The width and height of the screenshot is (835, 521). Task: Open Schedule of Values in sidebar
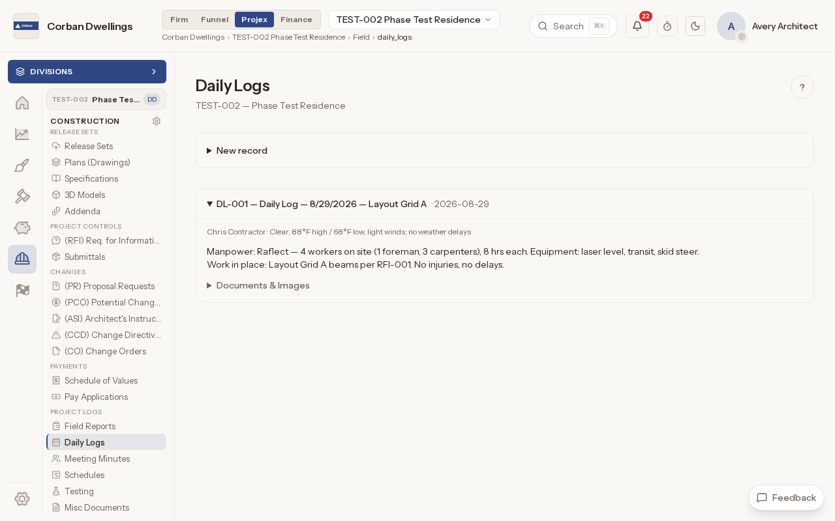coord(106,380)
